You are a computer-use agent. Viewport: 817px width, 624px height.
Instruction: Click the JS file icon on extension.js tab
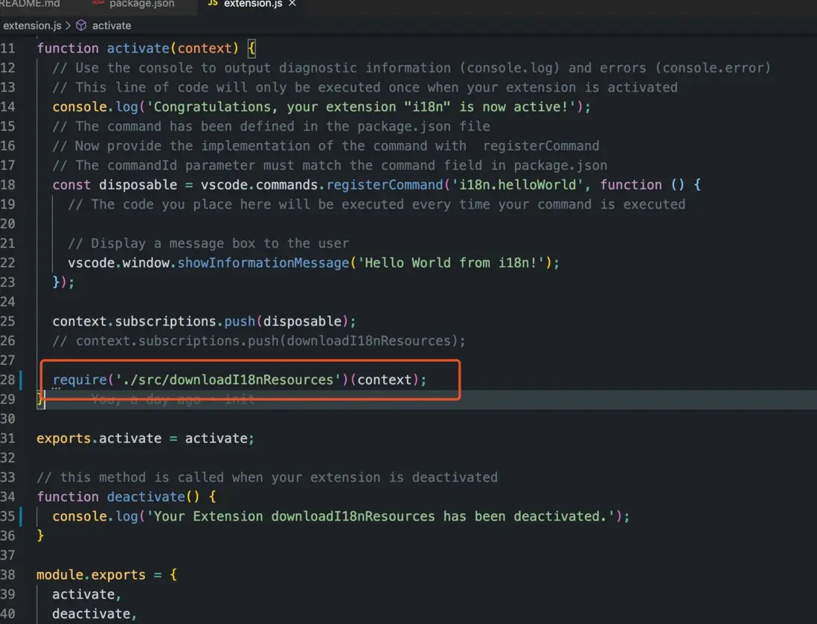(x=213, y=3)
